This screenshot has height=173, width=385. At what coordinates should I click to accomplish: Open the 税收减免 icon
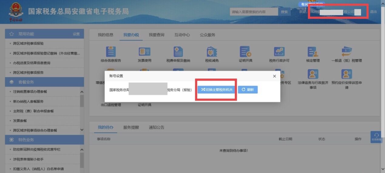[212, 52]
